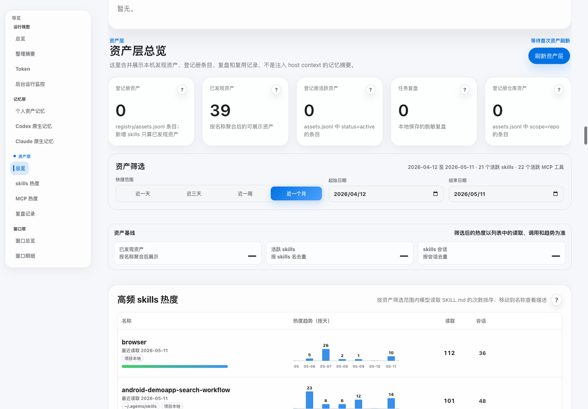The width and height of the screenshot is (588, 409).
Task: Open help for 登记册活跃资产 card
Action: pyautogui.click(x=370, y=90)
